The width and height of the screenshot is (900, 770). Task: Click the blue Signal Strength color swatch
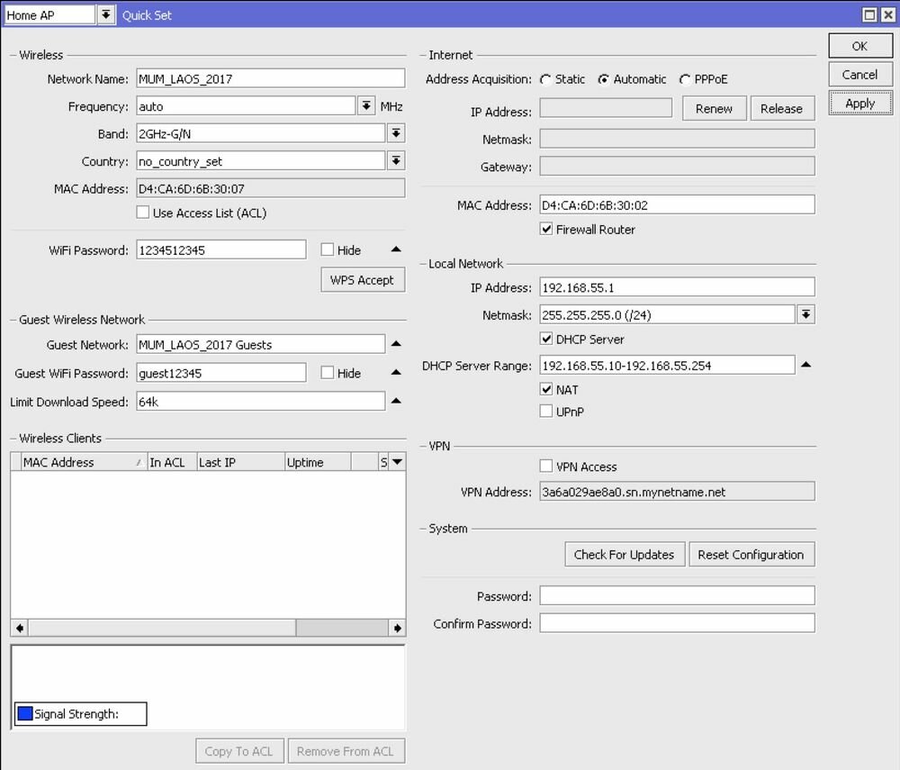point(25,713)
